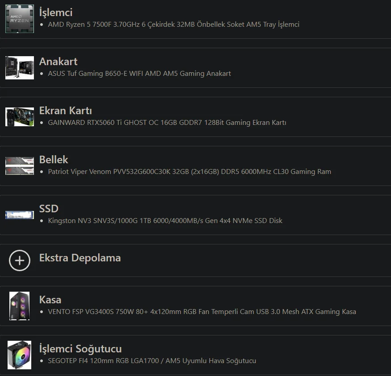This screenshot has width=391, height=376.
Task: Open the ASUS motherboard product image
Action: [20, 68]
